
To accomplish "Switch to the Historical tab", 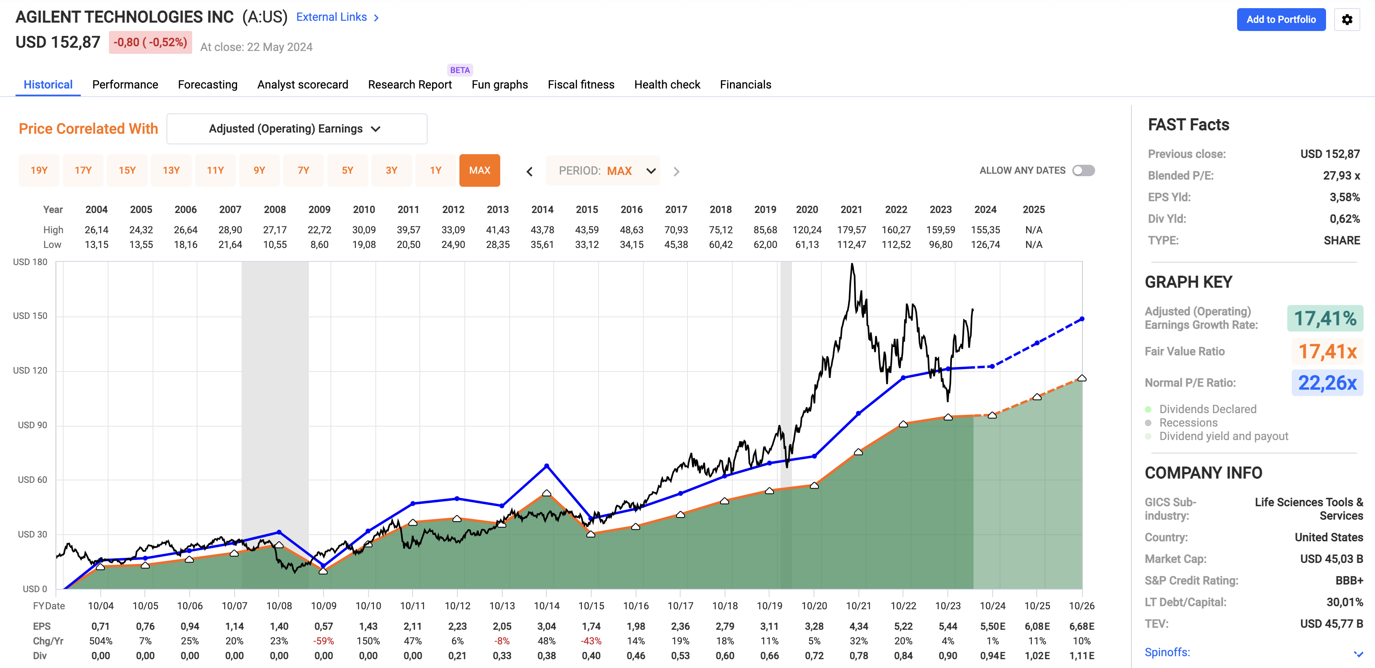I will [x=48, y=84].
